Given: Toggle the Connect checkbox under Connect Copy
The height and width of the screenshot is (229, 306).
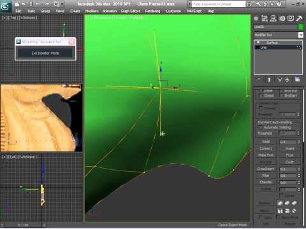Looking at the screenshot, I should pyautogui.click(x=260, y=108).
